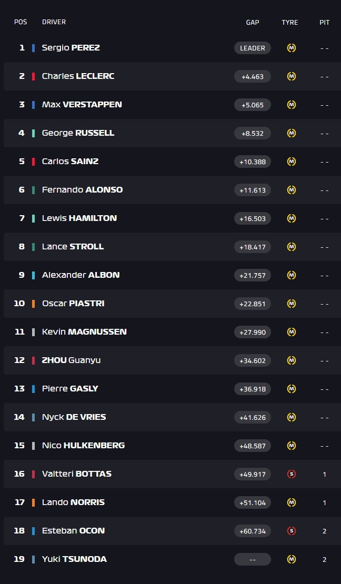Click Leclerc's +4.463 gap badge
This screenshot has height=584, width=341.
pyautogui.click(x=252, y=76)
